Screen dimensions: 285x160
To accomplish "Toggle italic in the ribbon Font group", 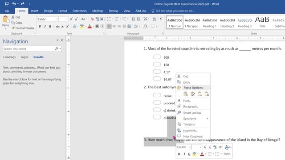I will pyautogui.click(x=45, y=27).
